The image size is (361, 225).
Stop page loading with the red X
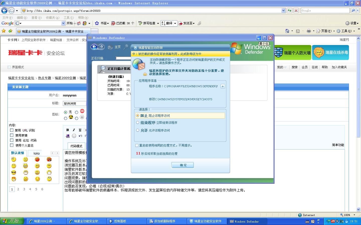pos(296,10)
